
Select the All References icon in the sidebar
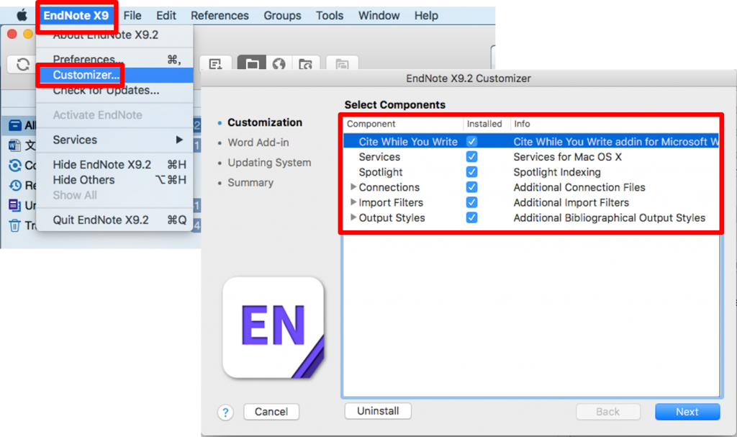(x=15, y=125)
